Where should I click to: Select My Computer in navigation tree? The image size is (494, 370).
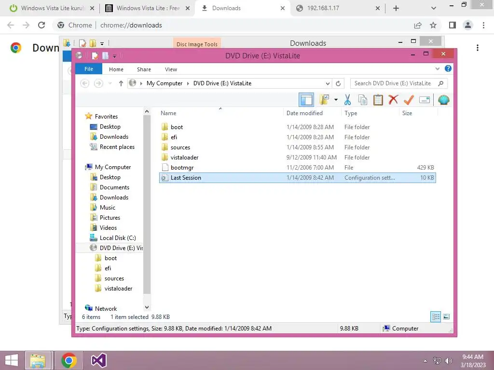pos(113,167)
